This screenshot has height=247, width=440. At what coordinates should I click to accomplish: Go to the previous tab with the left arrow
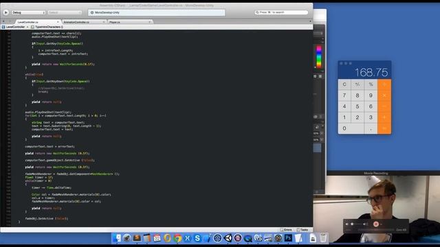(3, 21)
